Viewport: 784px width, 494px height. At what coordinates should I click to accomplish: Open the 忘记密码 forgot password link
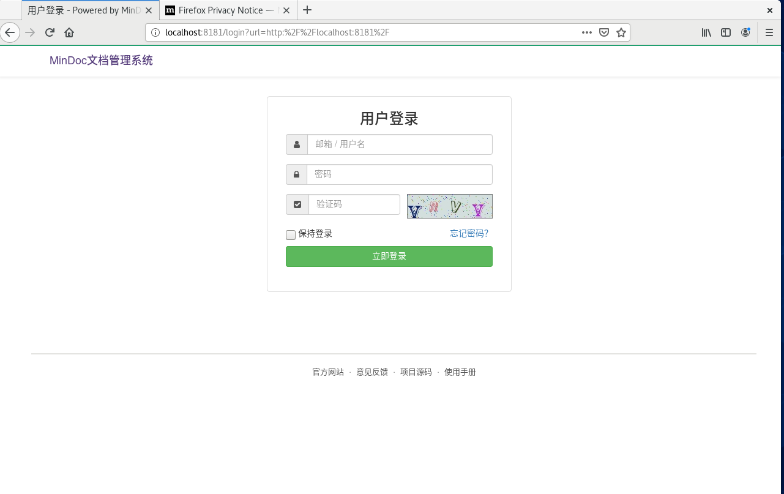click(x=469, y=233)
